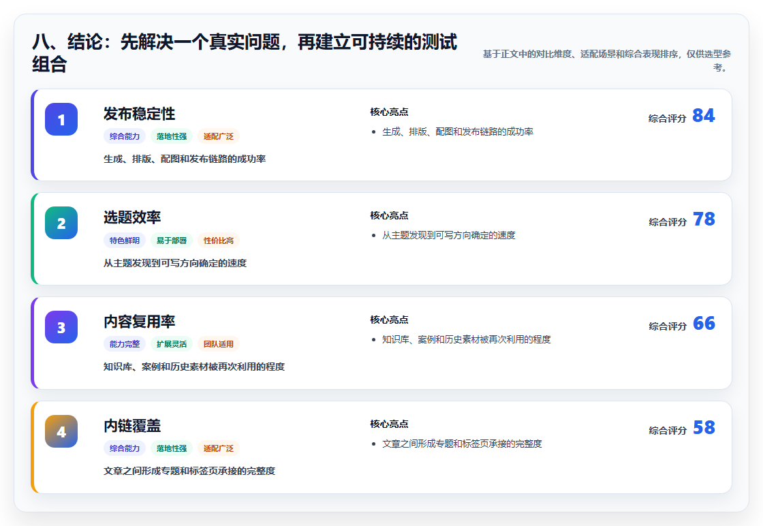Click the 适配广泛 tag under 内链覆盖
Viewport: 763px width, 526px height.
[219, 448]
